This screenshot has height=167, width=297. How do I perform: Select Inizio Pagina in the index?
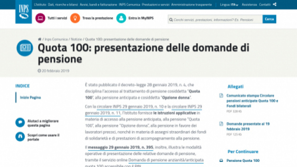point(30,97)
